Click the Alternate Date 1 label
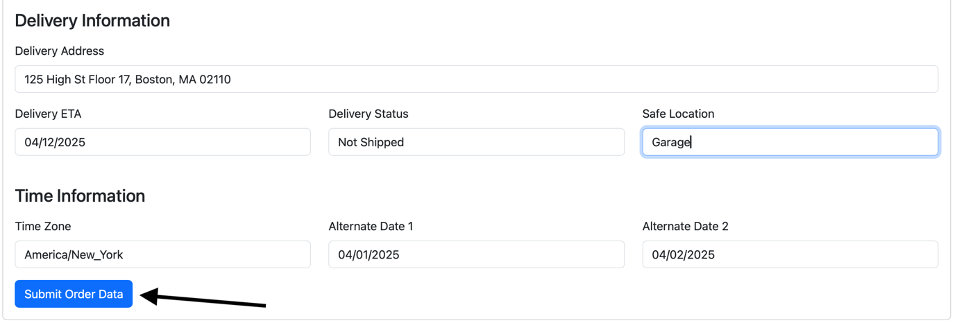The image size is (957, 332). click(371, 227)
